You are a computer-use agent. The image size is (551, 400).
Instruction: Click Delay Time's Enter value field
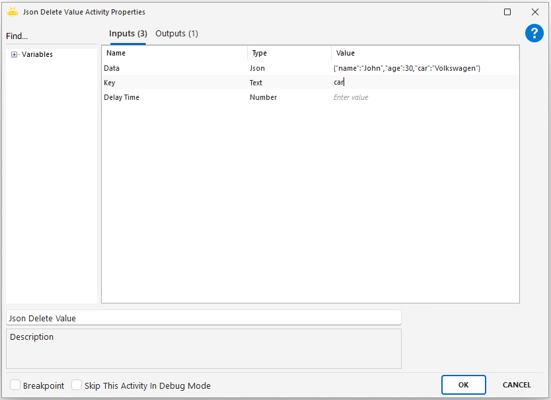[x=423, y=97]
